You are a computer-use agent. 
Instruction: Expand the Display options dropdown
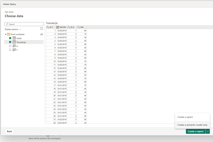point(13,29)
